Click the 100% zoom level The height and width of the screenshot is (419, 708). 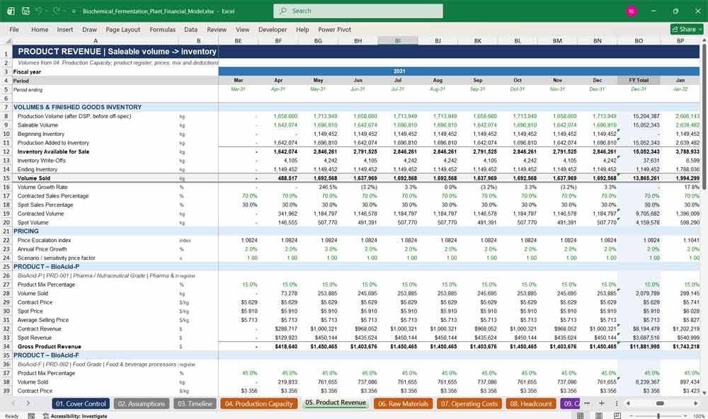(699, 416)
